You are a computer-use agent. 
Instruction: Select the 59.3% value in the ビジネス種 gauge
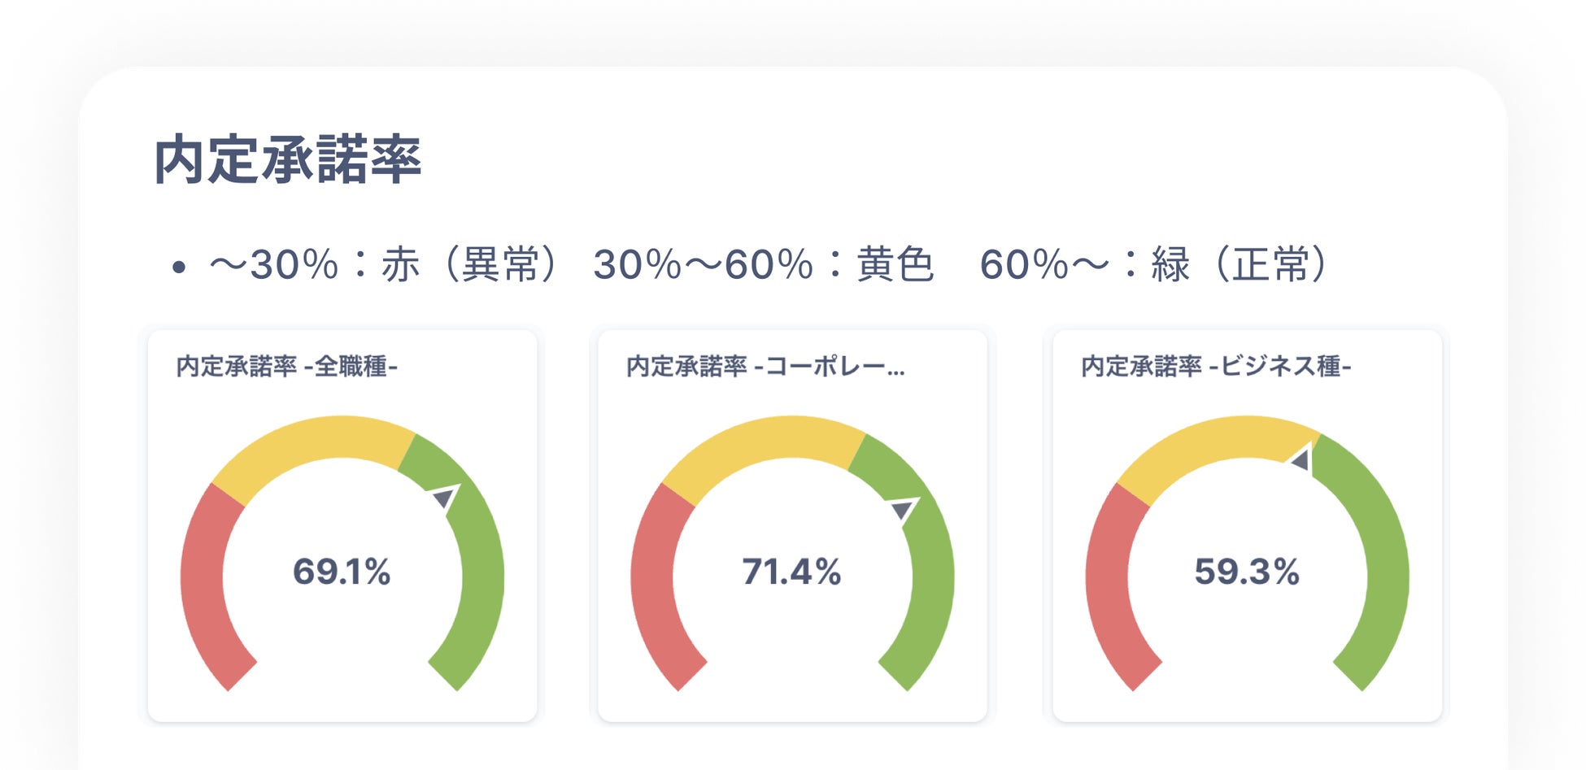[x=1247, y=572]
